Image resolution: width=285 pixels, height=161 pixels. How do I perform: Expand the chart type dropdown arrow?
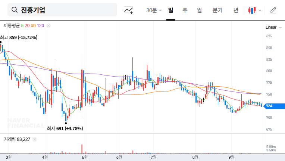click(260, 10)
